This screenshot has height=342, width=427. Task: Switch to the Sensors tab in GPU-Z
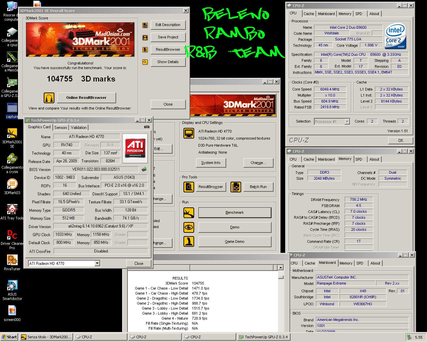pyautogui.click(x=61, y=128)
